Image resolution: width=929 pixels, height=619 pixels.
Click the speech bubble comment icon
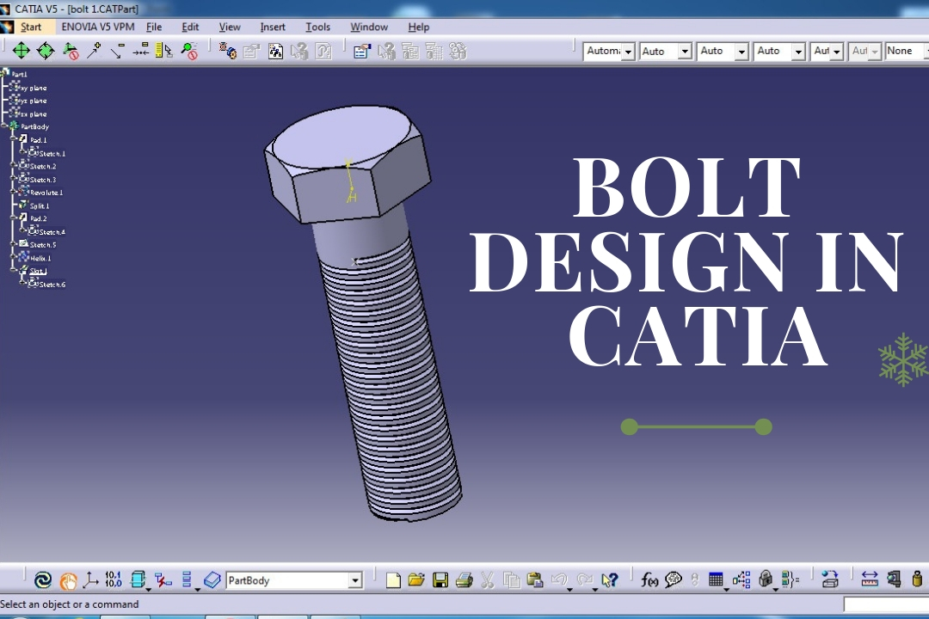[x=673, y=579]
